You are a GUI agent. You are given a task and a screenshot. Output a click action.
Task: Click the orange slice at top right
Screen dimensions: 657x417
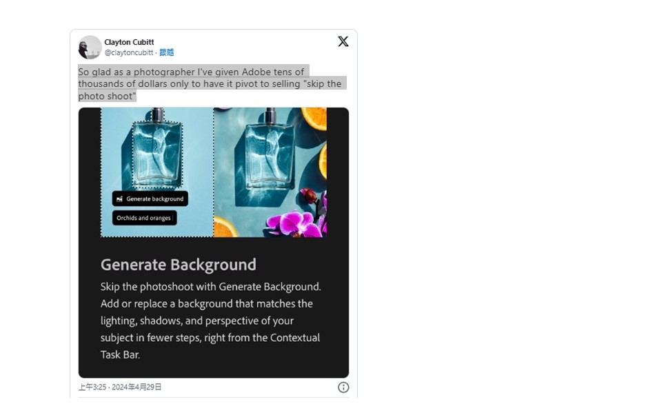[314, 118]
